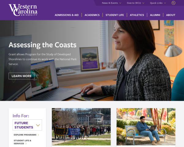
Task: Select the Alumni navigation item
Action: (x=155, y=15)
